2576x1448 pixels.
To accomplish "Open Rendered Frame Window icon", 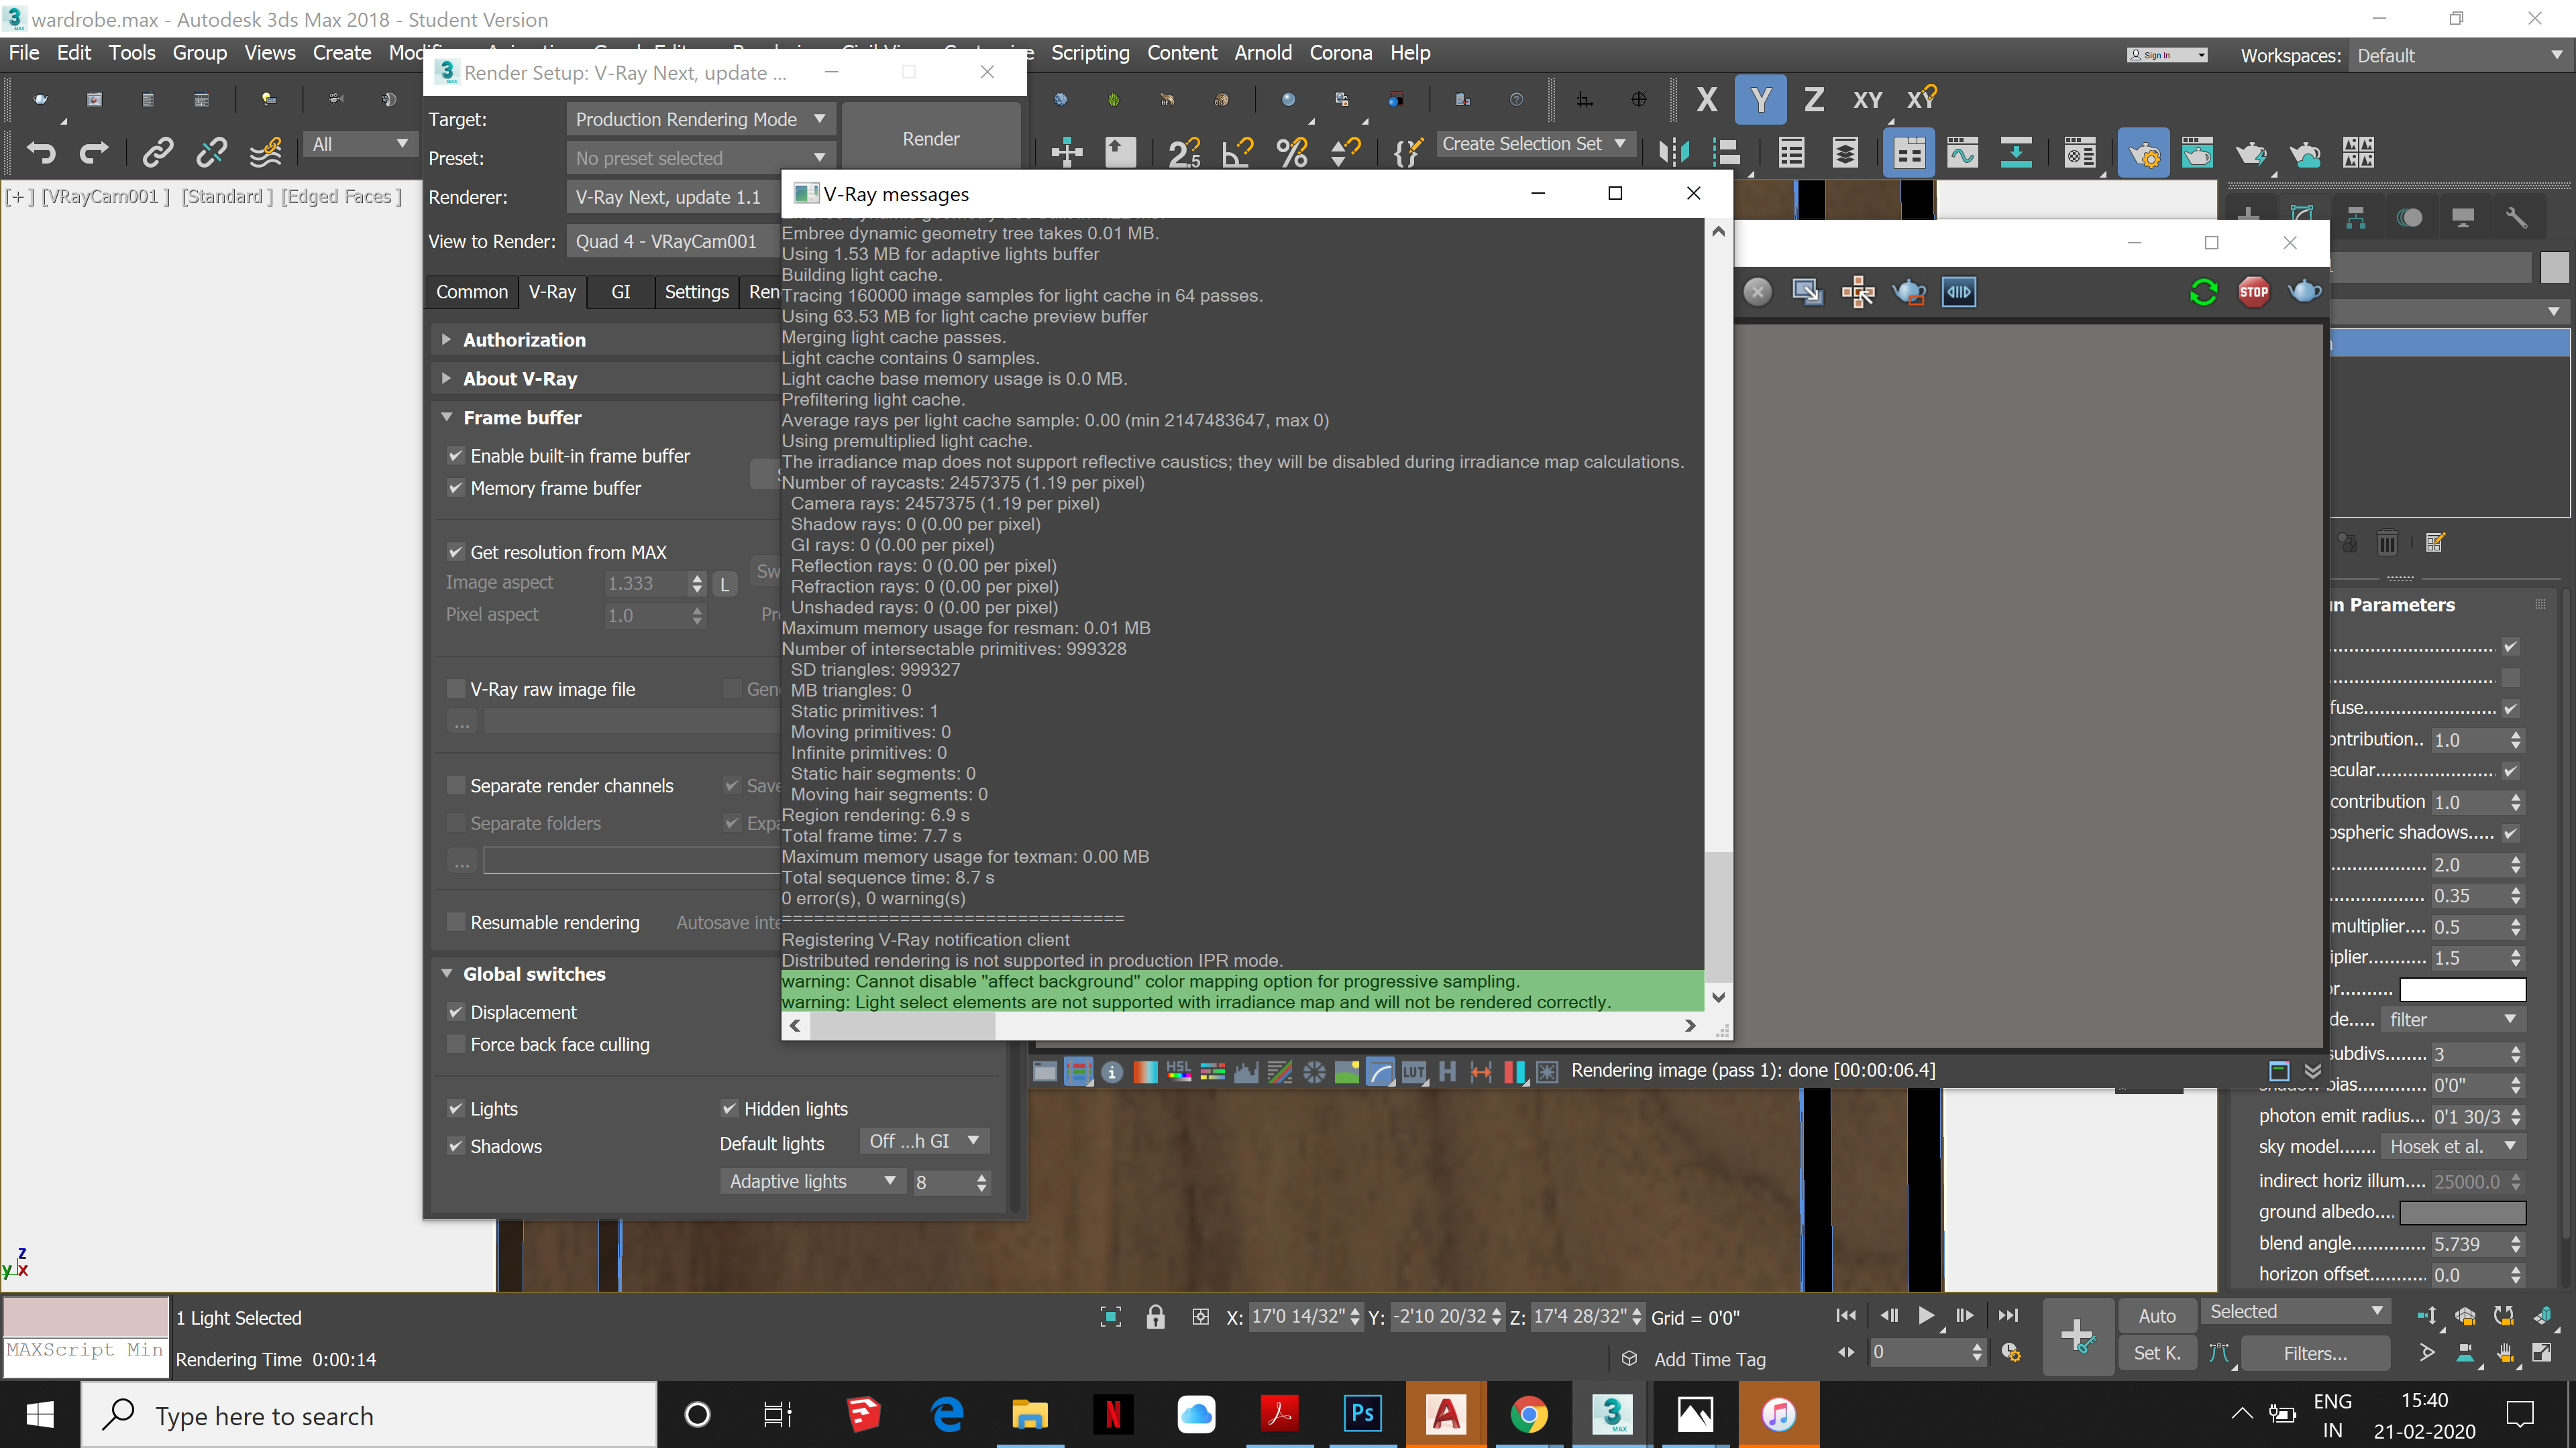I will (x=2197, y=152).
